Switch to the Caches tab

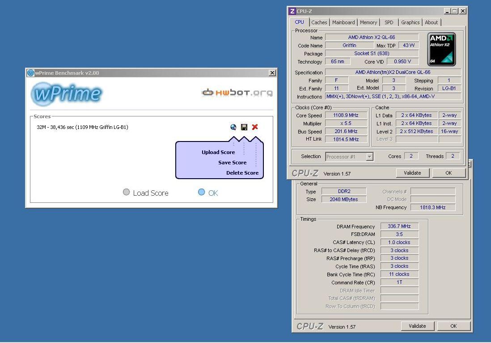[x=319, y=22]
